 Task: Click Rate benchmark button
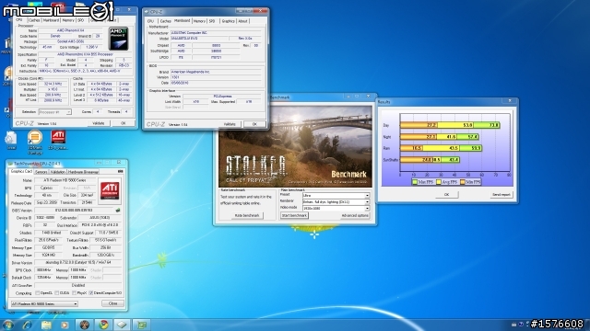click(x=247, y=215)
